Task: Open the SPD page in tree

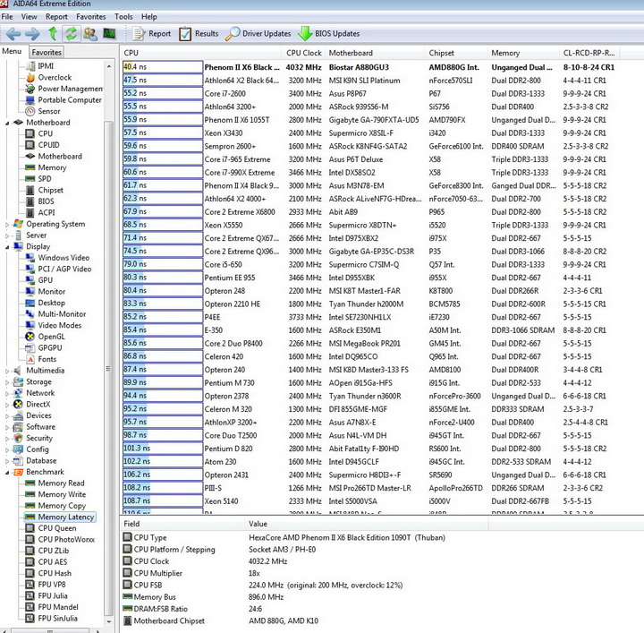Action: (45, 178)
